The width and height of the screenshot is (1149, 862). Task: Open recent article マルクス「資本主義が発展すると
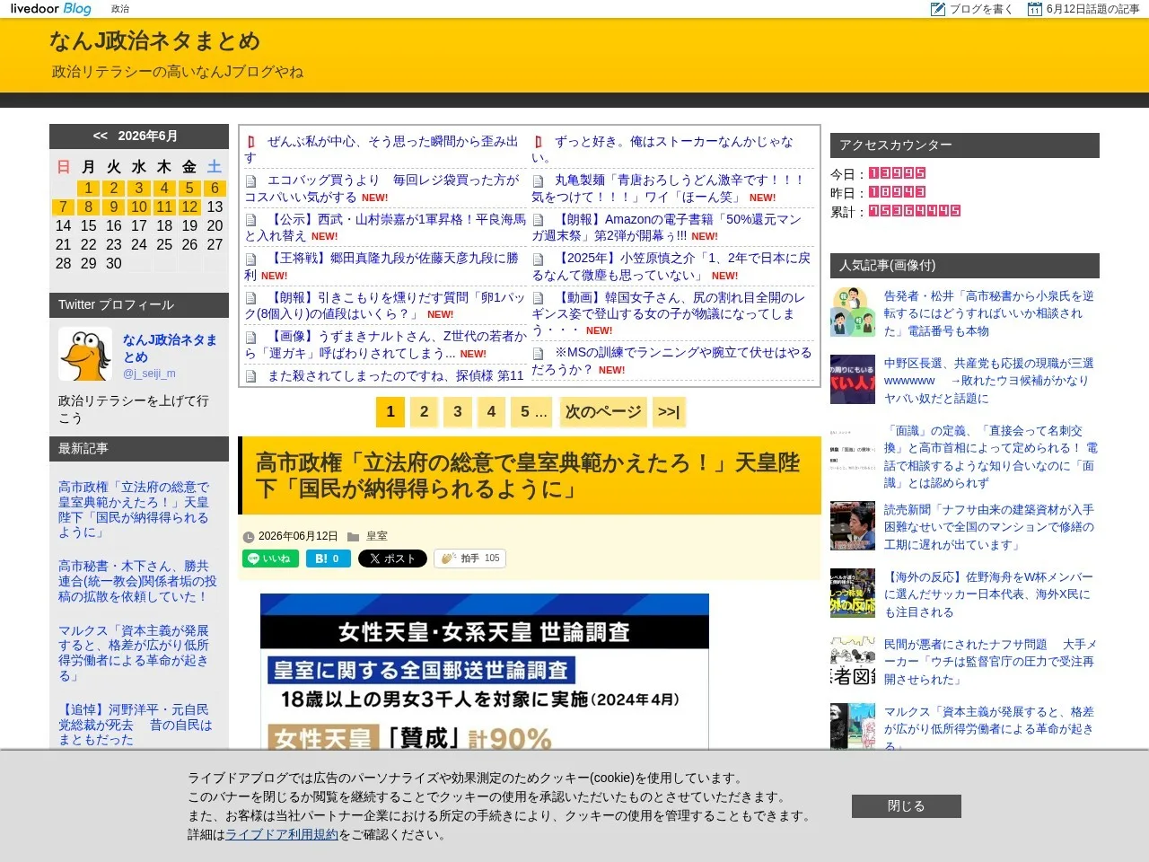134,653
